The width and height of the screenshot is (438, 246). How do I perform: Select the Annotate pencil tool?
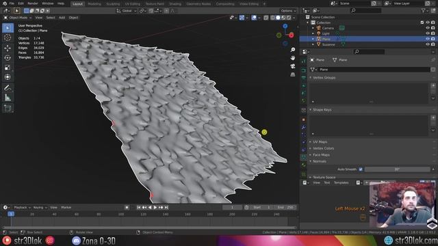coord(8,88)
